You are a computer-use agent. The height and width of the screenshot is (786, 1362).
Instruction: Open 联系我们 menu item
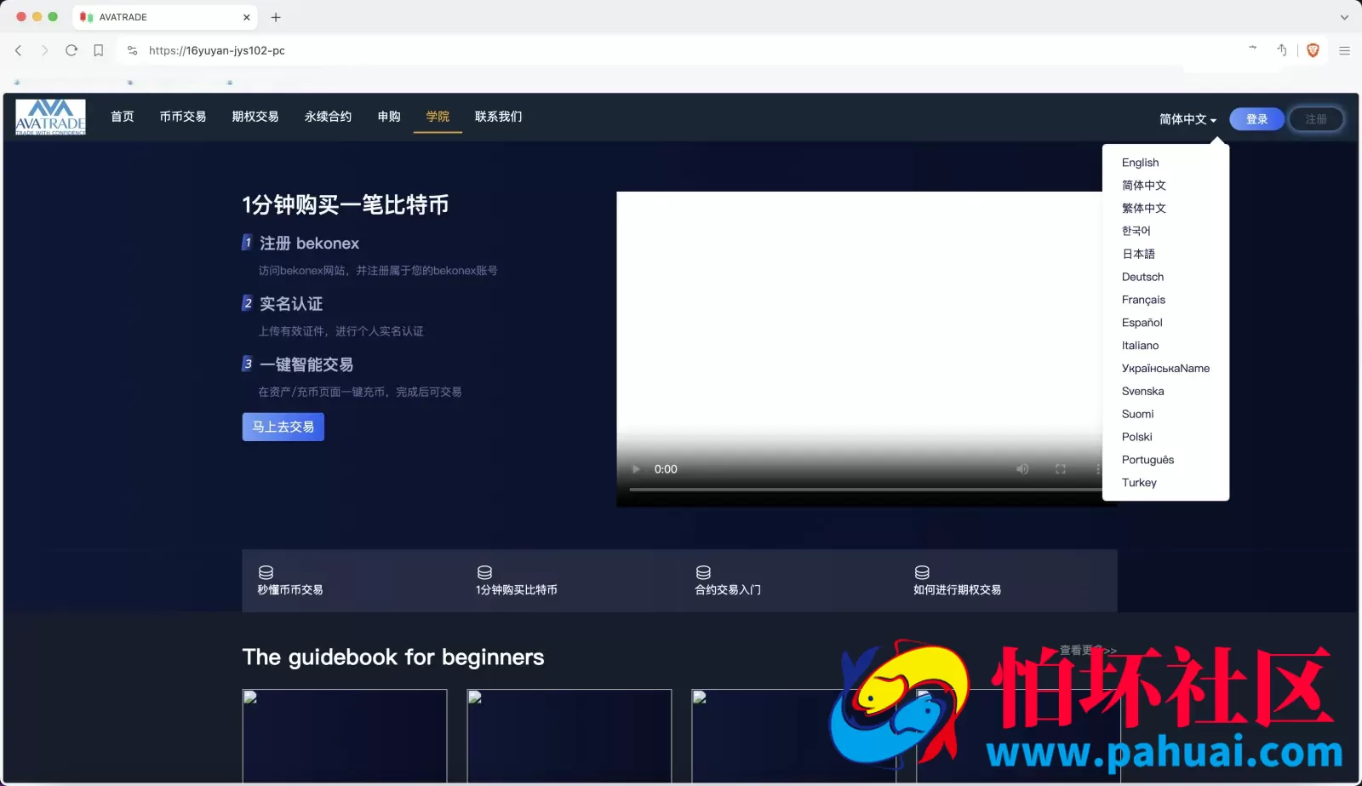click(499, 117)
